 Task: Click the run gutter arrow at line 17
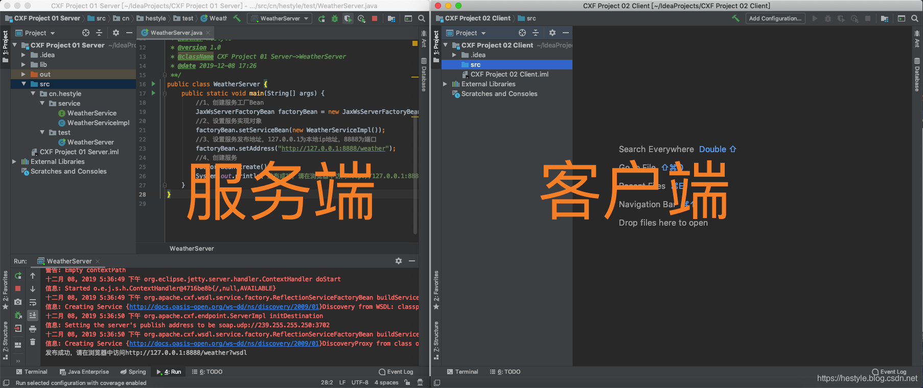tap(153, 93)
